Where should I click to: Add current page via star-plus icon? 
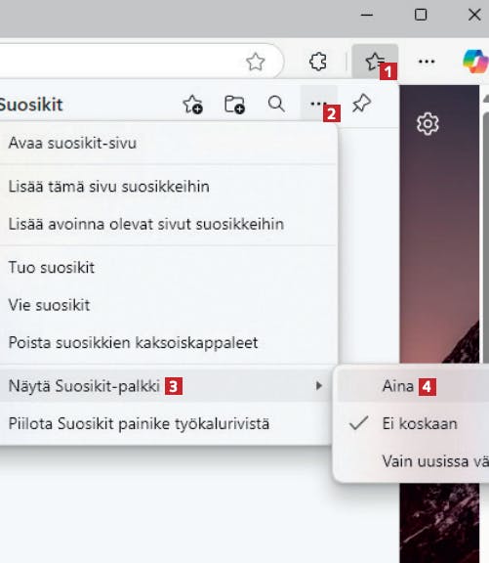(x=193, y=105)
